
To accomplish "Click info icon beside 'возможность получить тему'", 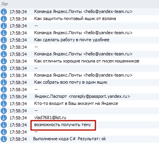I will coord(4,125).
